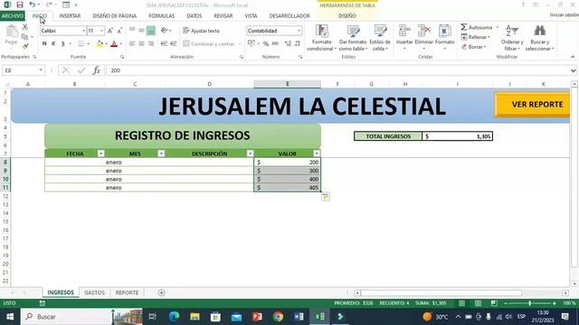Open Google Chrome from the taskbar
Screen dimensions: 579x325
(278, 317)
